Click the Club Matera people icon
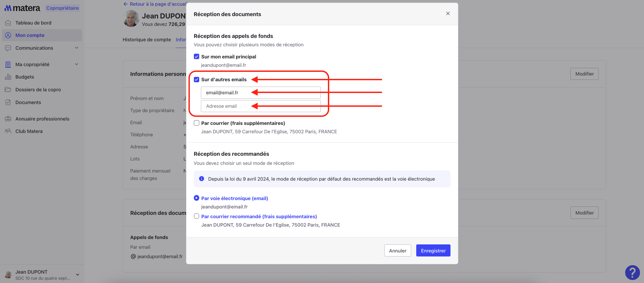Image resolution: width=644 pixels, height=283 pixels. [8, 131]
